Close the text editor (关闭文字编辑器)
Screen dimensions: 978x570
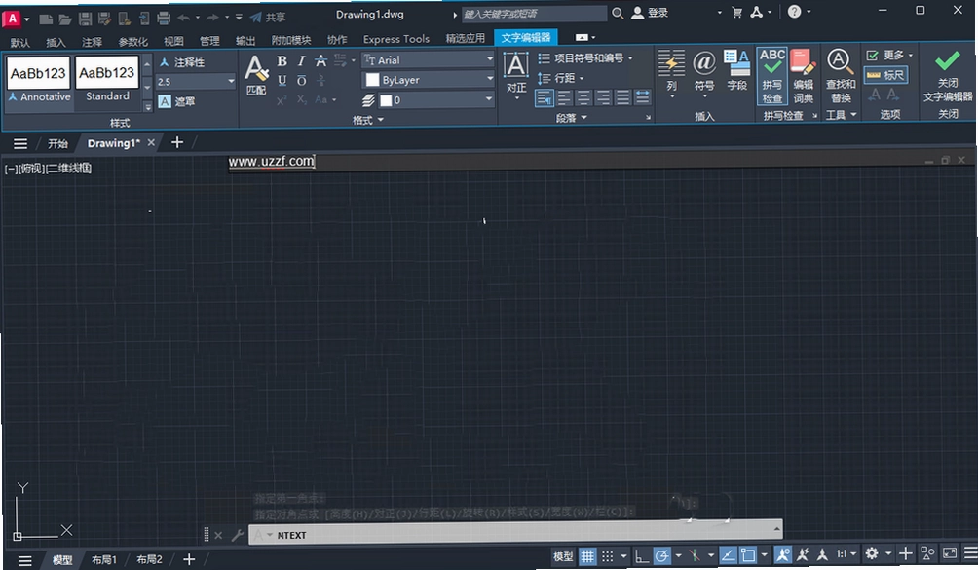(x=948, y=75)
